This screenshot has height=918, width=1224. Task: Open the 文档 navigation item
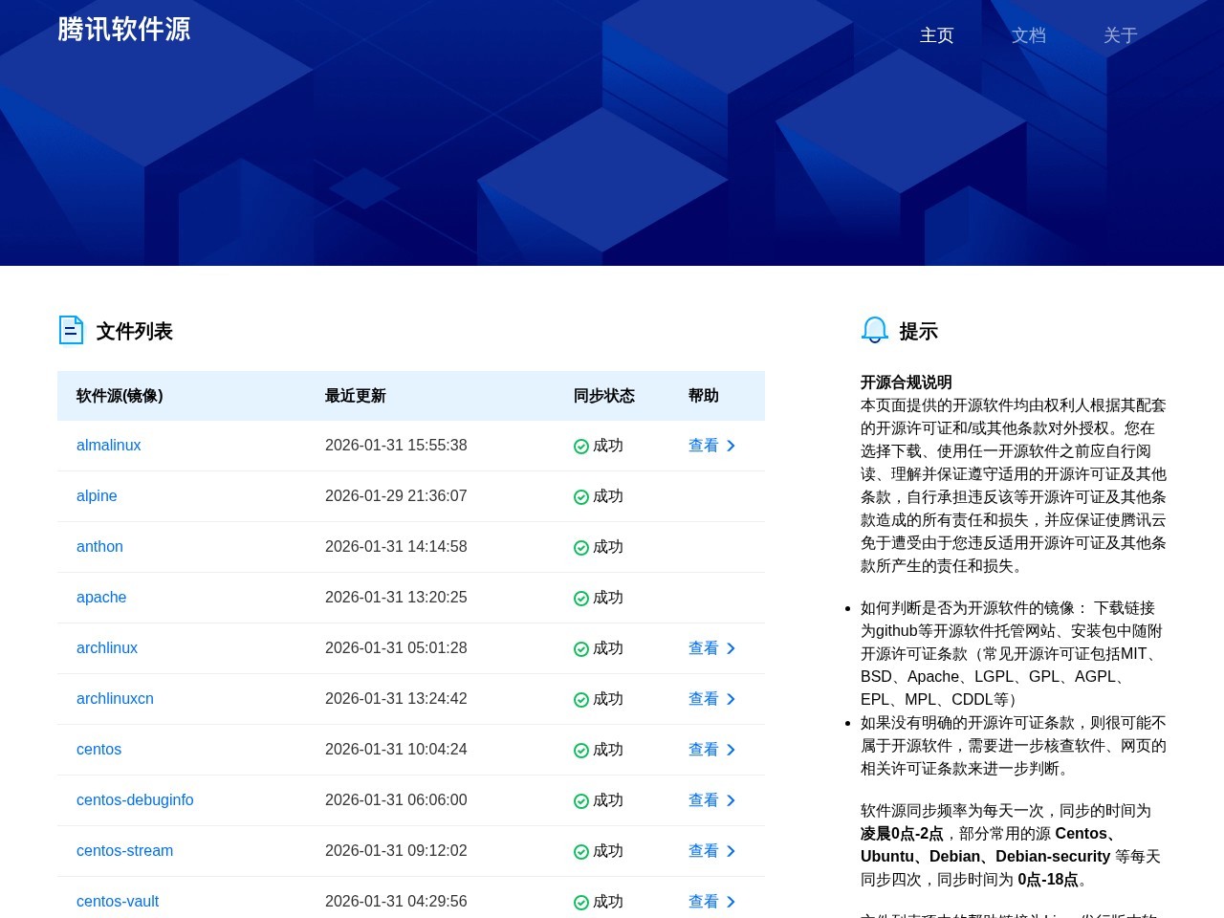click(x=1029, y=35)
